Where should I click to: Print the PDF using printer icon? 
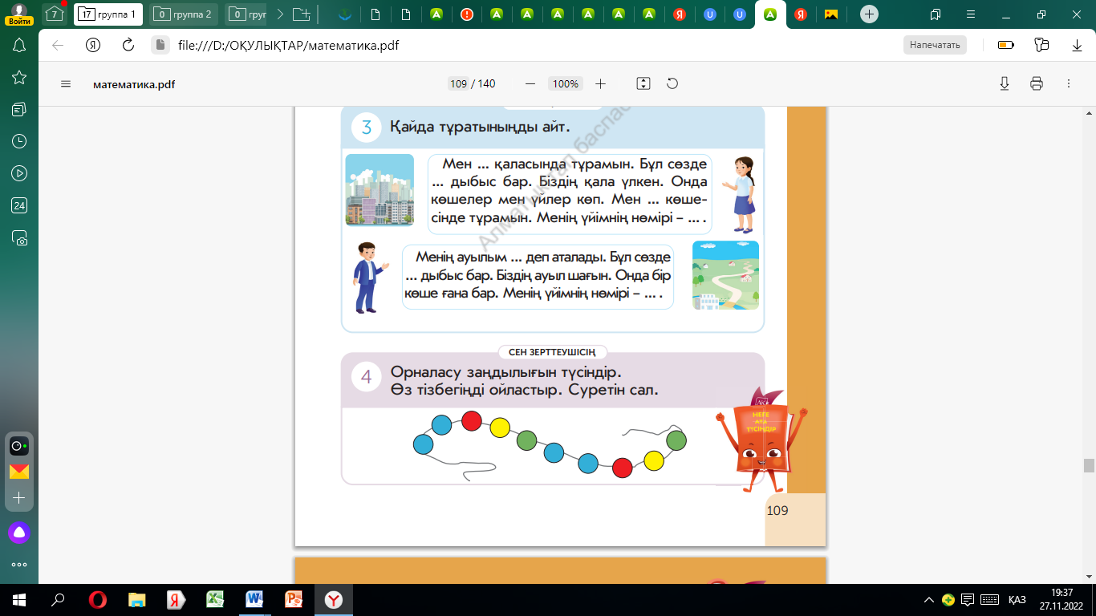(1037, 83)
